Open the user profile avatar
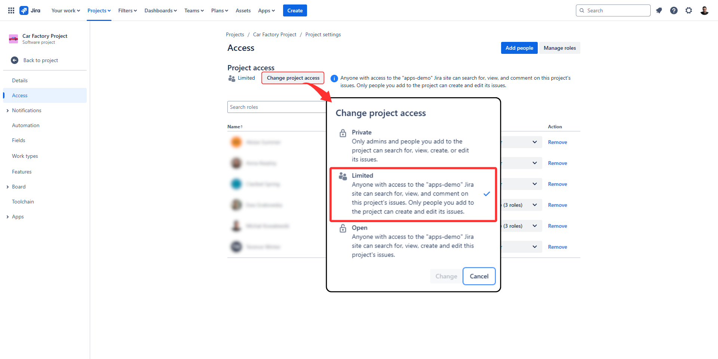 (705, 10)
